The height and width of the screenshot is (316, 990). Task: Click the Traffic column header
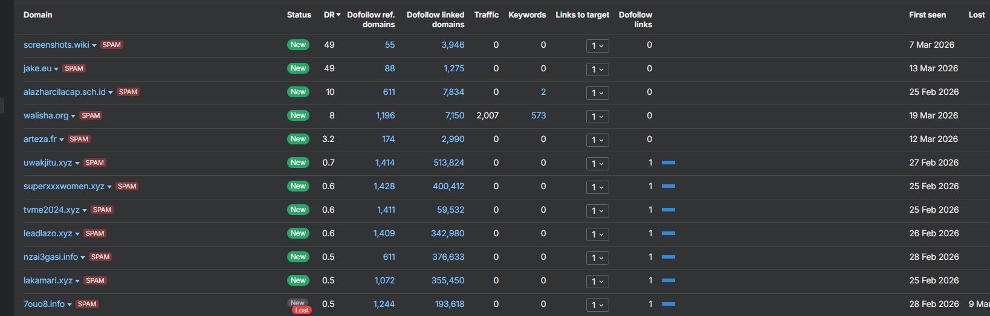[x=486, y=15]
